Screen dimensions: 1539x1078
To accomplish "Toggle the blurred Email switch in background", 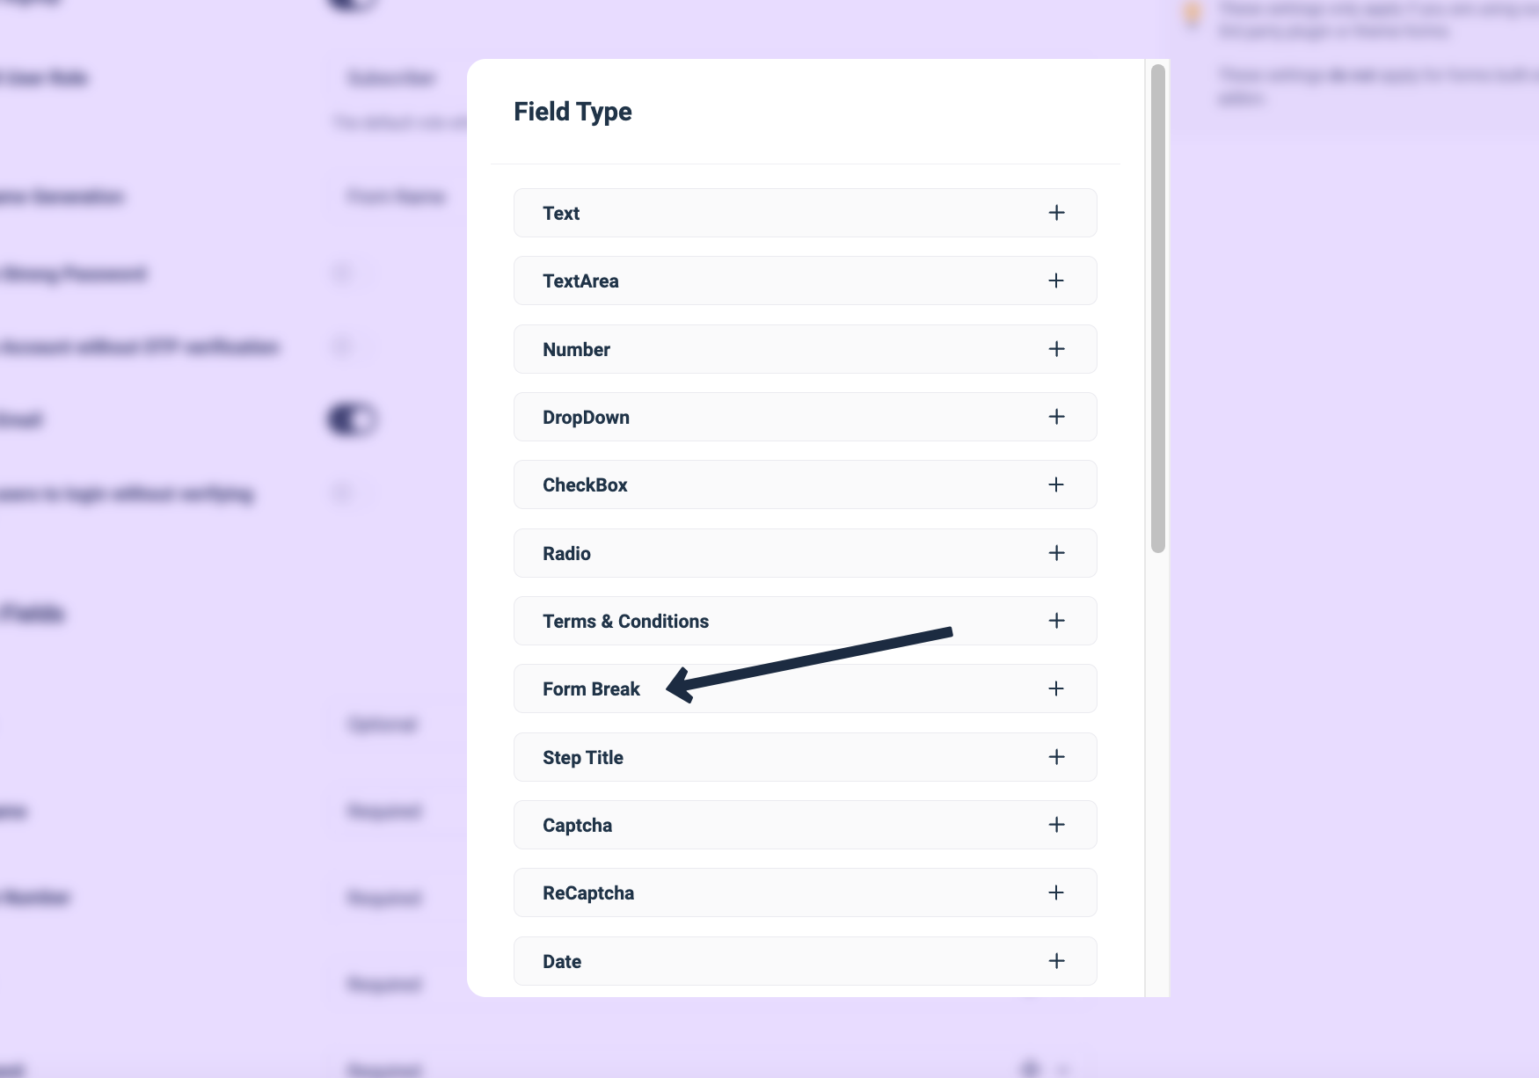I will [x=352, y=419].
